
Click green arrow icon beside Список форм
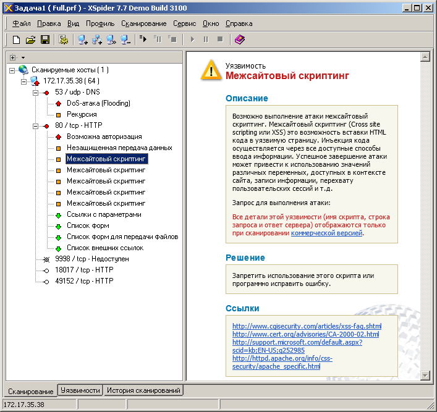(x=58, y=227)
